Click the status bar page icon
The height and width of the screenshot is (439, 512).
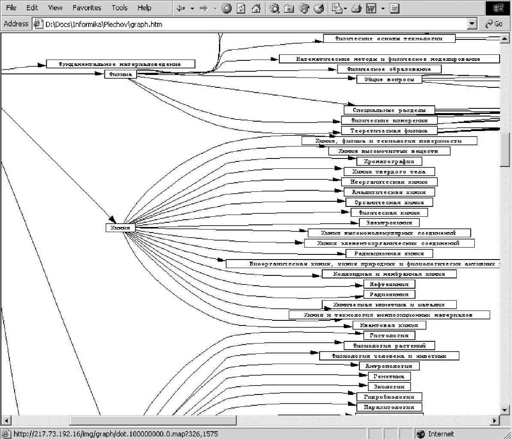(6, 434)
